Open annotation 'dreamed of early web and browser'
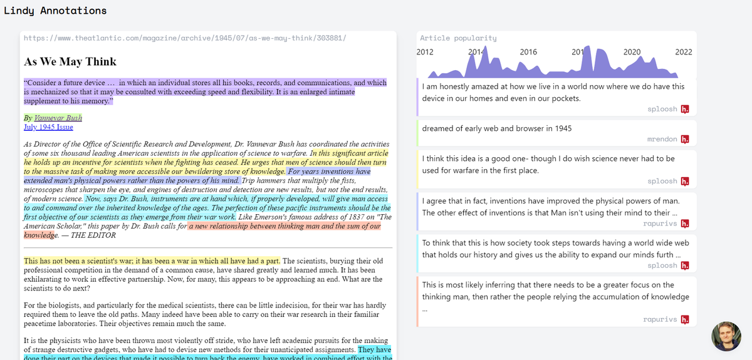Image resolution: width=752 pixels, height=360 pixels. click(x=556, y=133)
